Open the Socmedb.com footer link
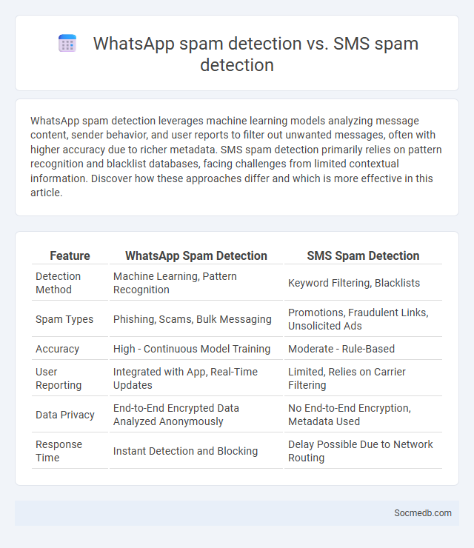Image resolution: width=474 pixels, height=548 pixels. [423, 513]
